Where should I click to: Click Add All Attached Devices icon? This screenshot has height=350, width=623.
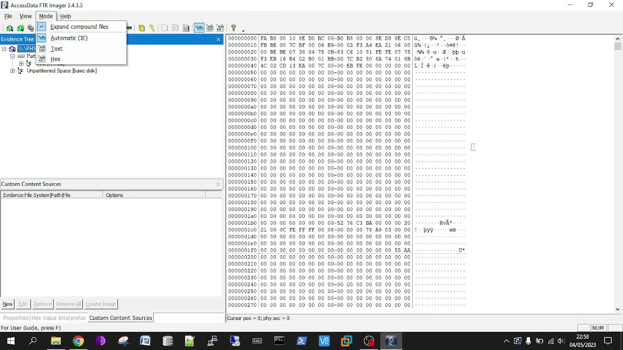point(20,28)
